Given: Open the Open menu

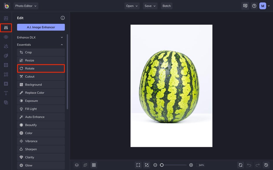Looking at the screenshot, I should (x=132, y=6).
